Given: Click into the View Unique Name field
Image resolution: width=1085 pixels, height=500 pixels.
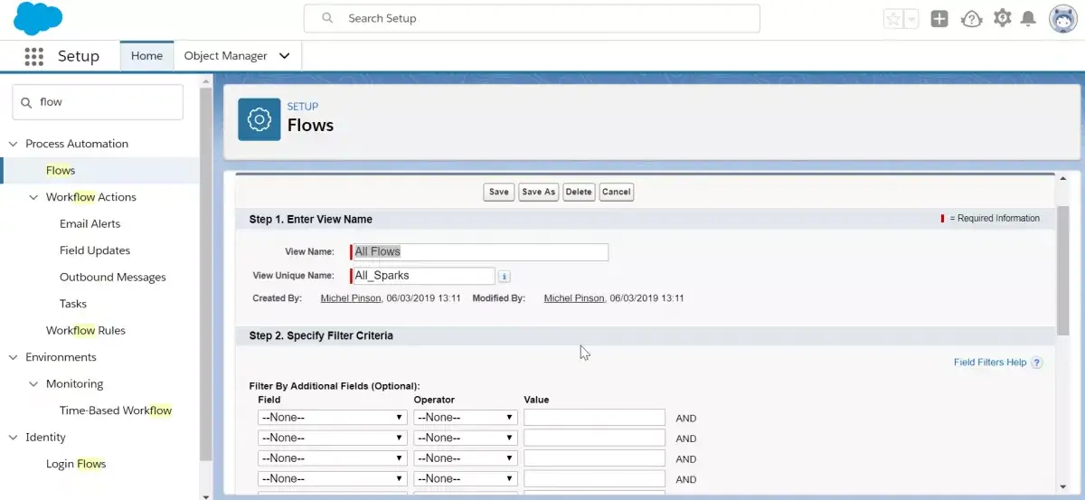Looking at the screenshot, I should 423,276.
